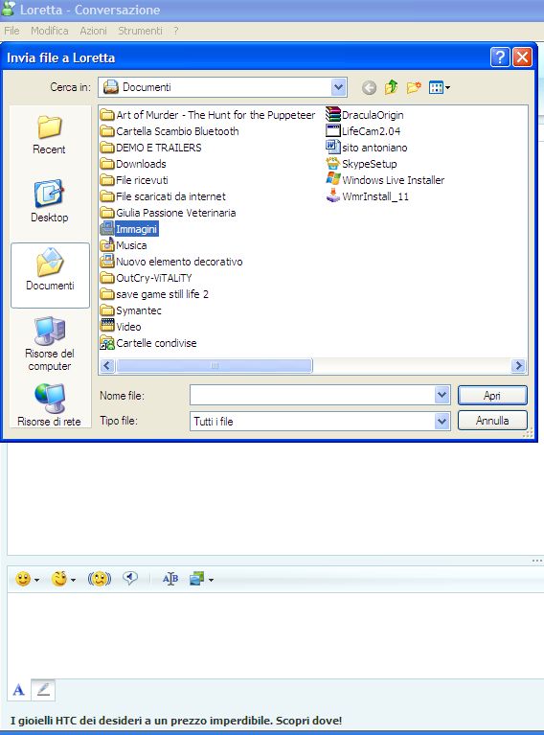Click the Annulla button
This screenshot has height=735, width=544.
click(x=492, y=421)
